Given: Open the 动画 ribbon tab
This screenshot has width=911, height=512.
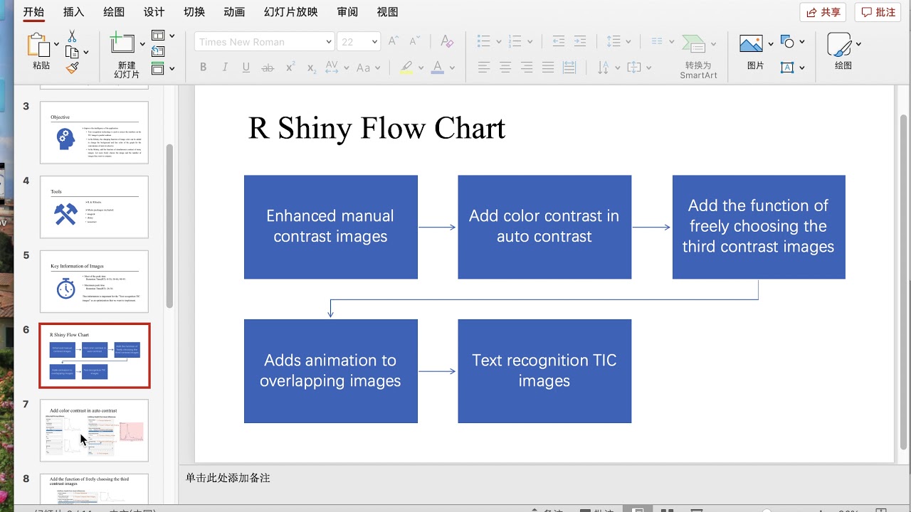Looking at the screenshot, I should (234, 12).
